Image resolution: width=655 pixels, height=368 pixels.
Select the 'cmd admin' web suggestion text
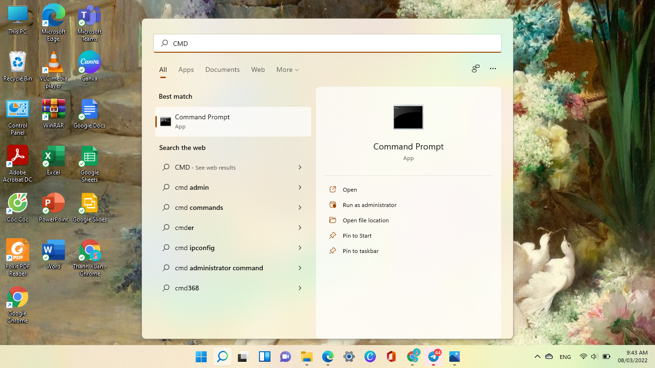pyautogui.click(x=192, y=187)
